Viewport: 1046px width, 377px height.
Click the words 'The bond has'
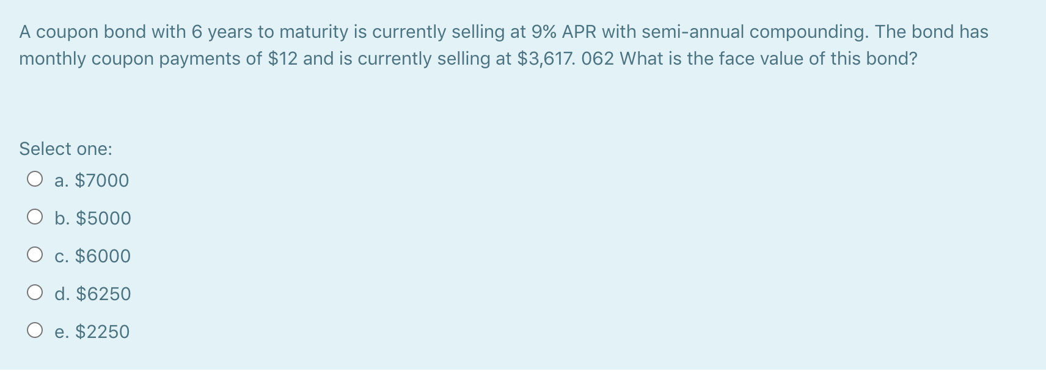pyautogui.click(x=932, y=32)
